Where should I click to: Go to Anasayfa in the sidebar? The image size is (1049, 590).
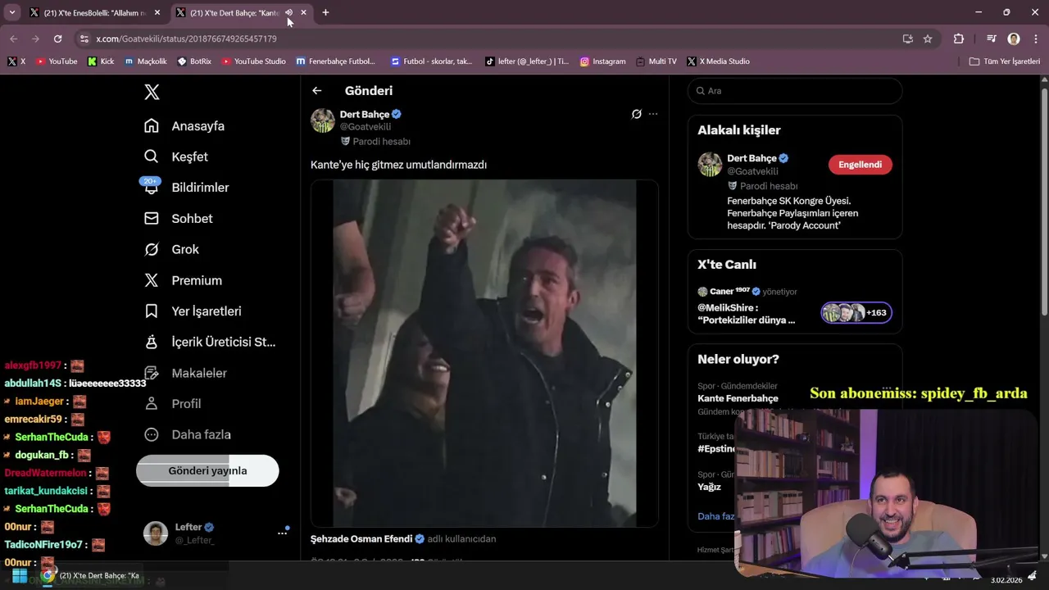184,126
